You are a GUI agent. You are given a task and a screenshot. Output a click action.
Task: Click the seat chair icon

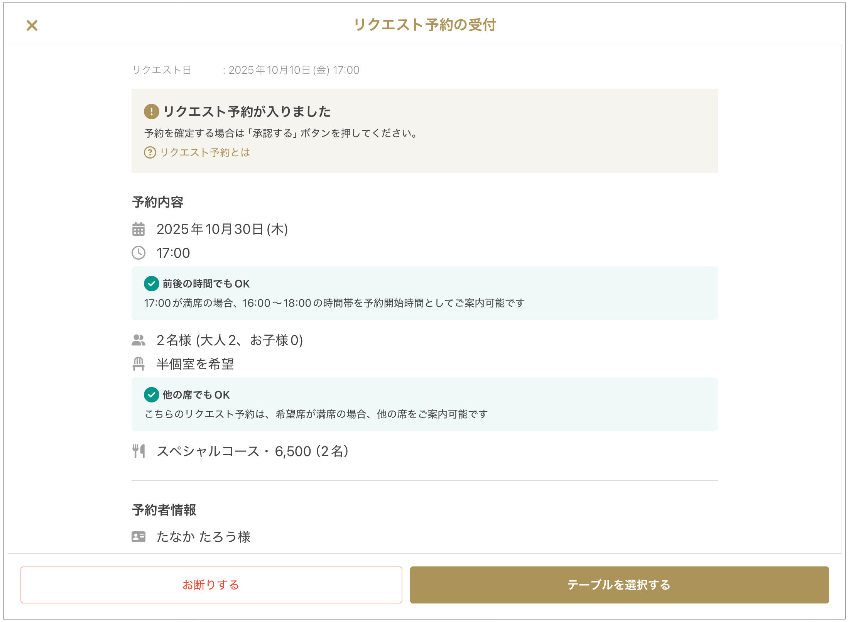click(x=139, y=364)
